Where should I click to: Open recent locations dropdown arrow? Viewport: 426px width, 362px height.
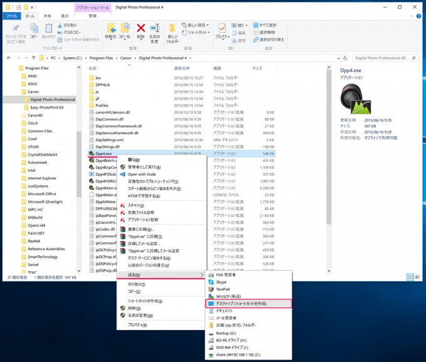tap(26, 58)
